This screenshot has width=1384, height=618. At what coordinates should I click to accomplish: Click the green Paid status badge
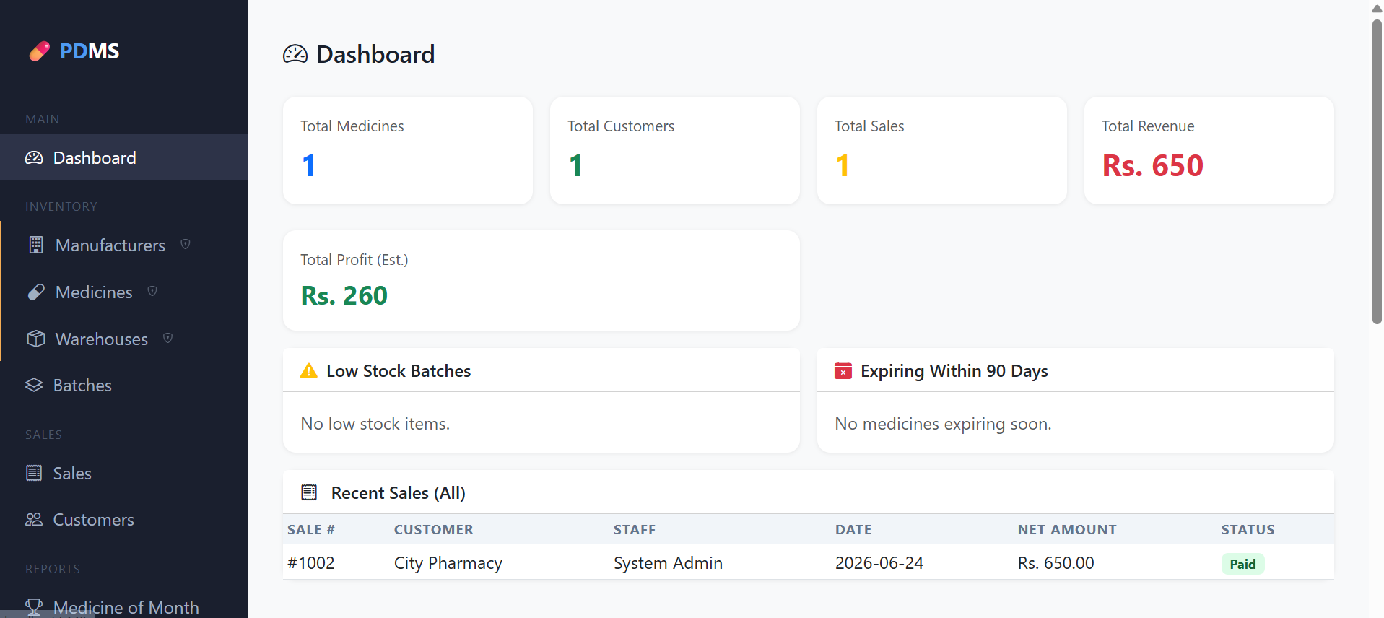pyautogui.click(x=1242, y=564)
